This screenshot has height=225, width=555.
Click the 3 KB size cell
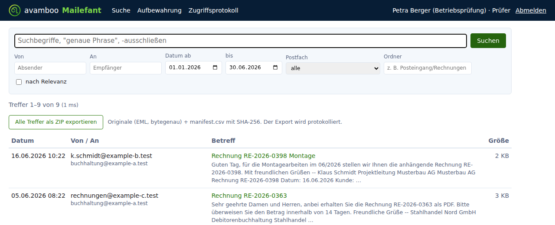point(502,196)
